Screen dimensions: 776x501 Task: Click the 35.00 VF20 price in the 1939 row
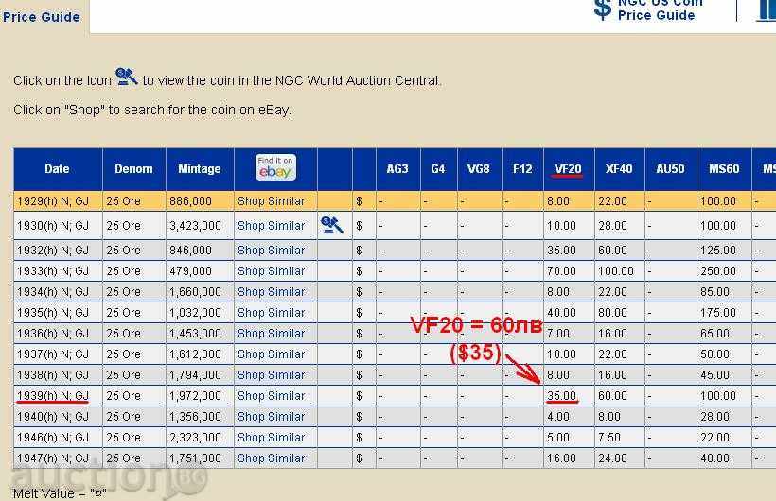tap(559, 396)
